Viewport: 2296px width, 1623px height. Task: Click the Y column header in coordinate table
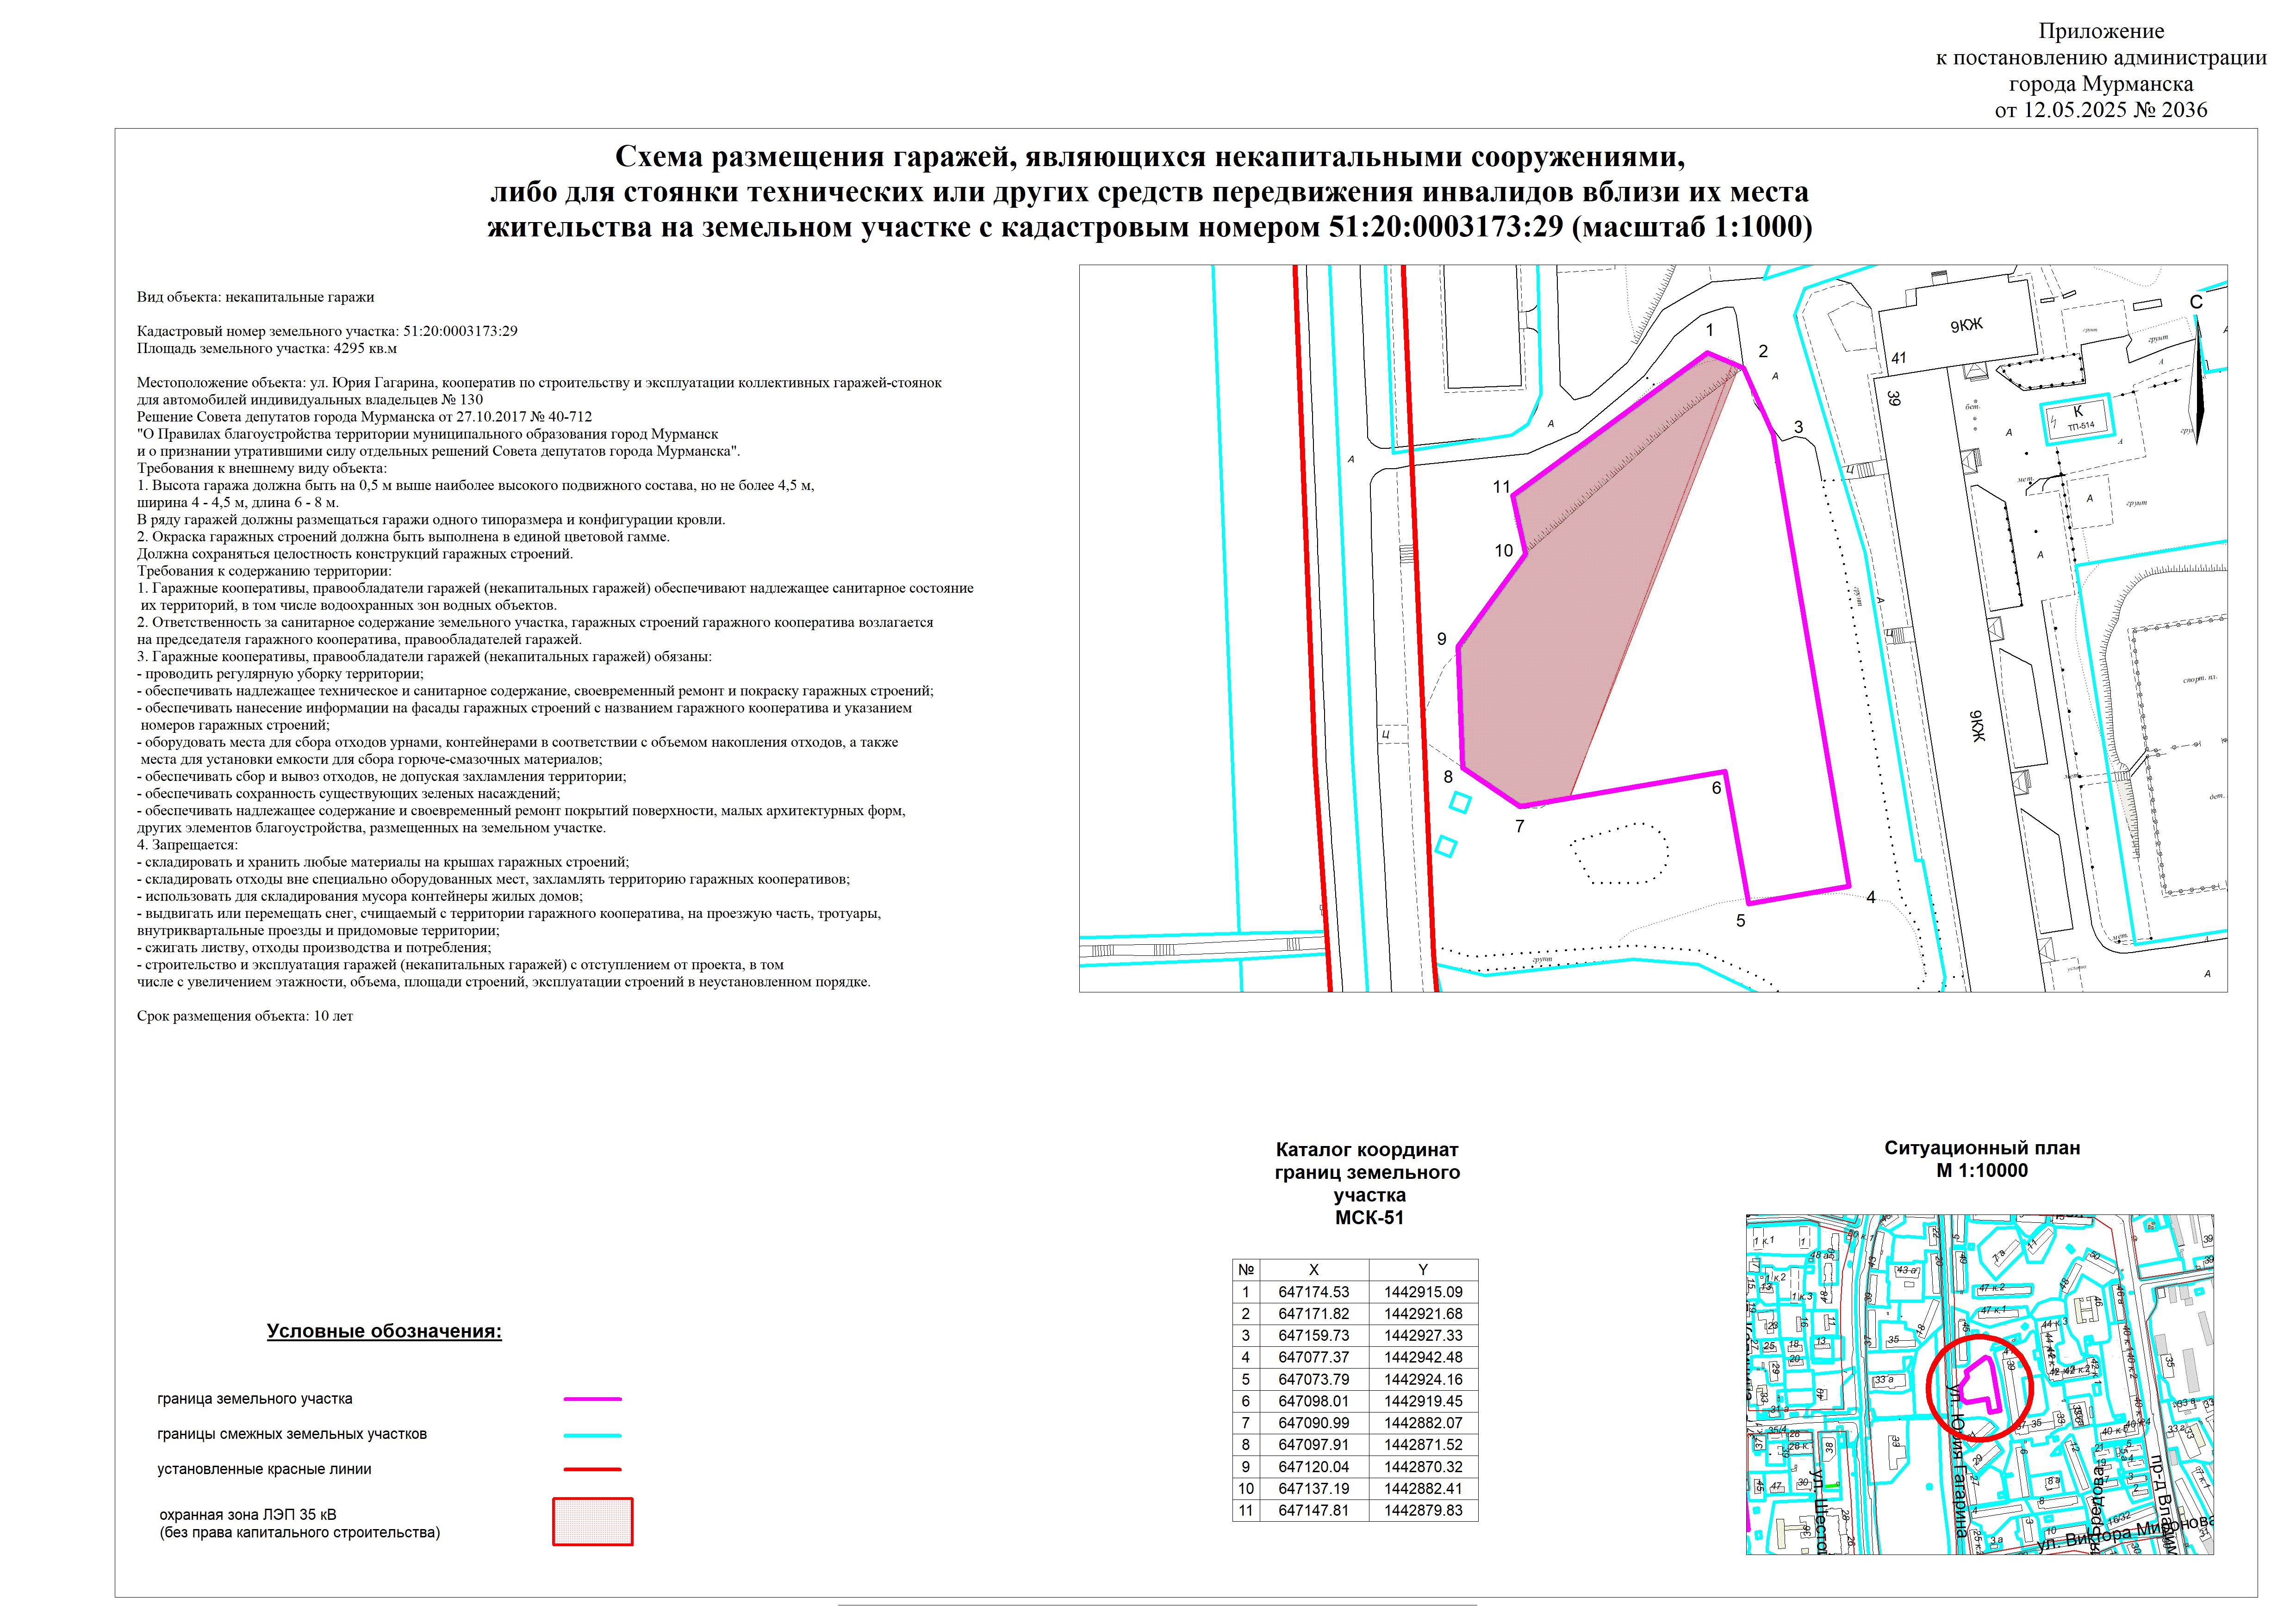point(1423,1270)
